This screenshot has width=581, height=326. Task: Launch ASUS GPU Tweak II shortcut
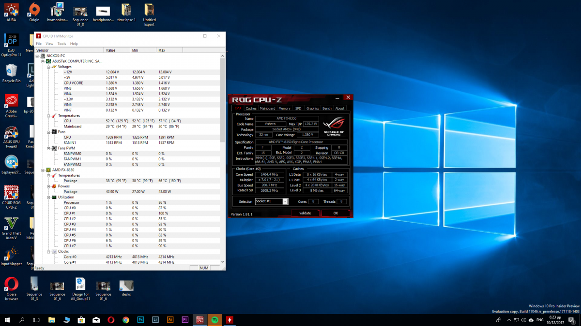tap(11, 137)
